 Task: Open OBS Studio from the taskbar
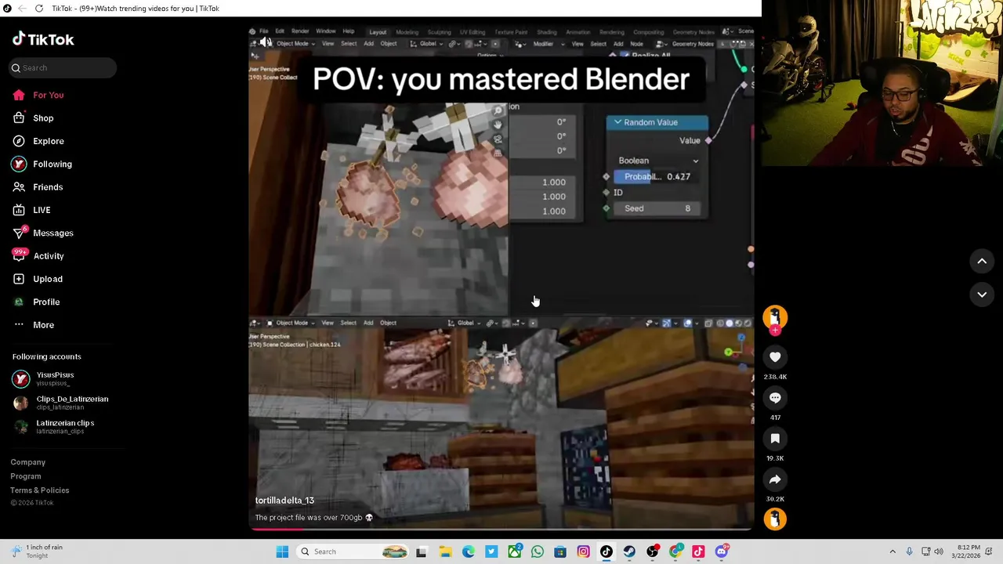click(653, 551)
